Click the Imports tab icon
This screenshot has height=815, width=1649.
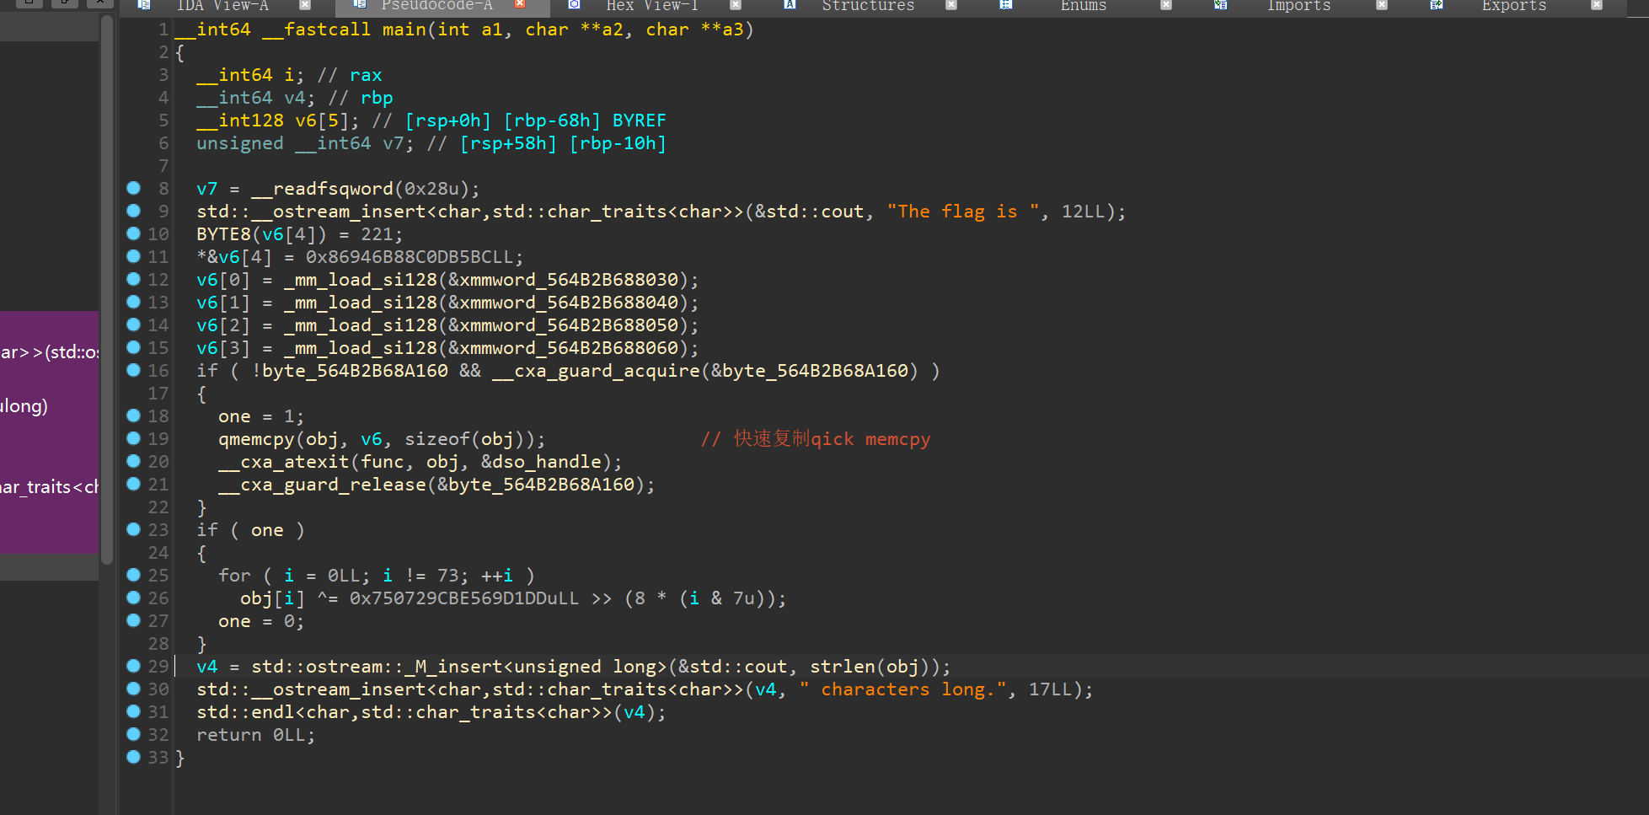1220,5
